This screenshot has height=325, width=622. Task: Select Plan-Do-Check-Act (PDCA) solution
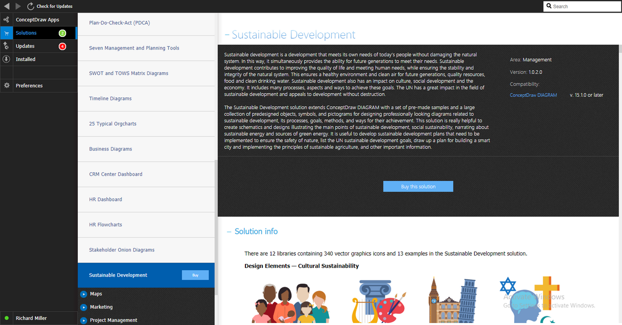click(146, 23)
